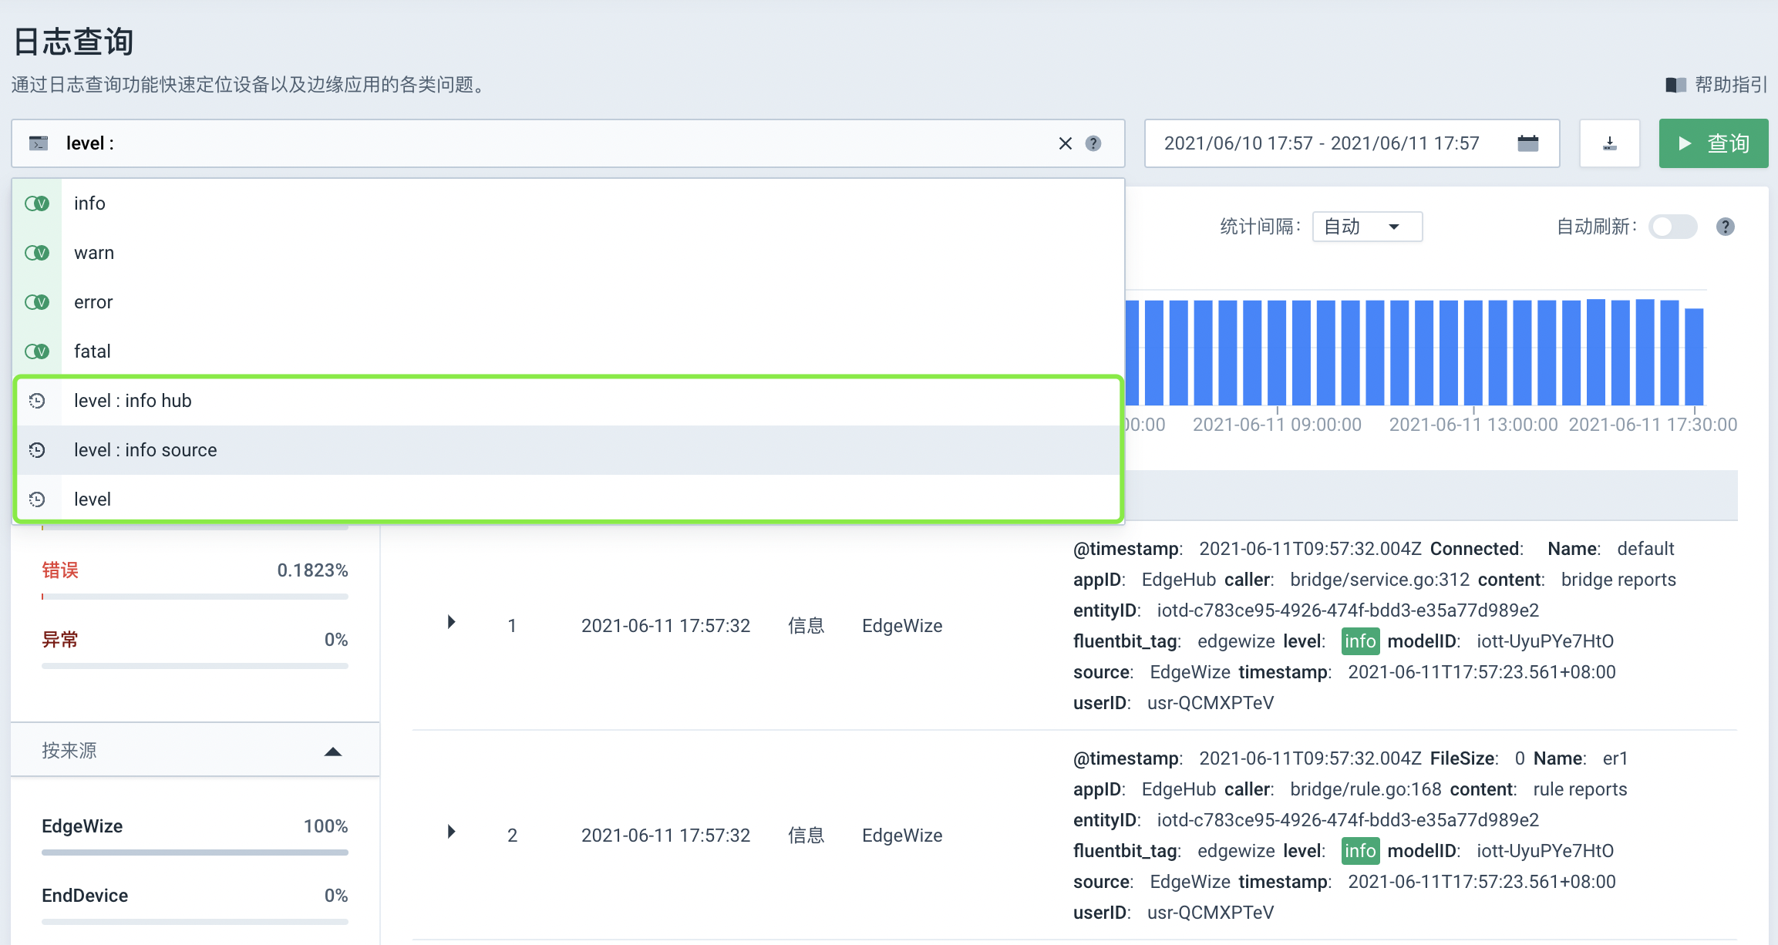Click value icon next to error
The image size is (1778, 945).
tap(37, 302)
